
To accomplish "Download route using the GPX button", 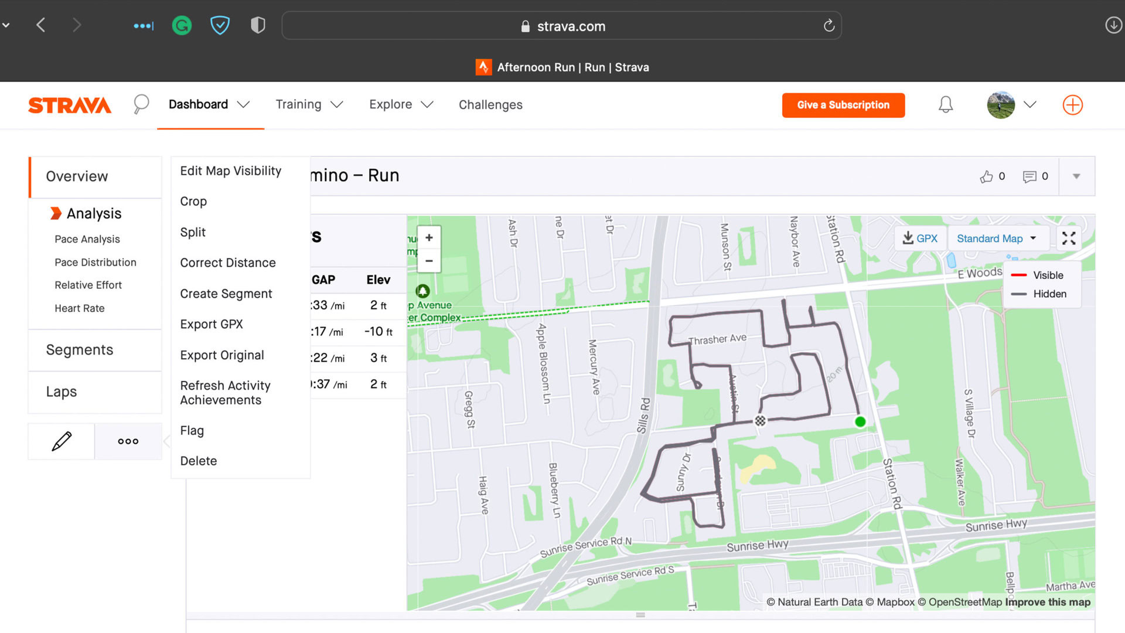I will point(920,238).
